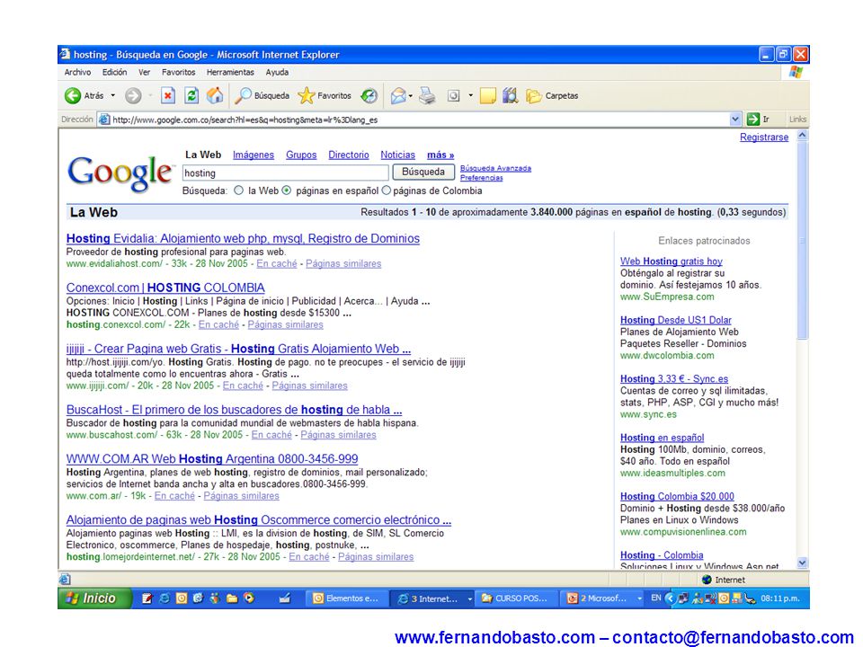Click the yellow note toolbar icon
This screenshot has height=647, width=863.
tap(487, 96)
